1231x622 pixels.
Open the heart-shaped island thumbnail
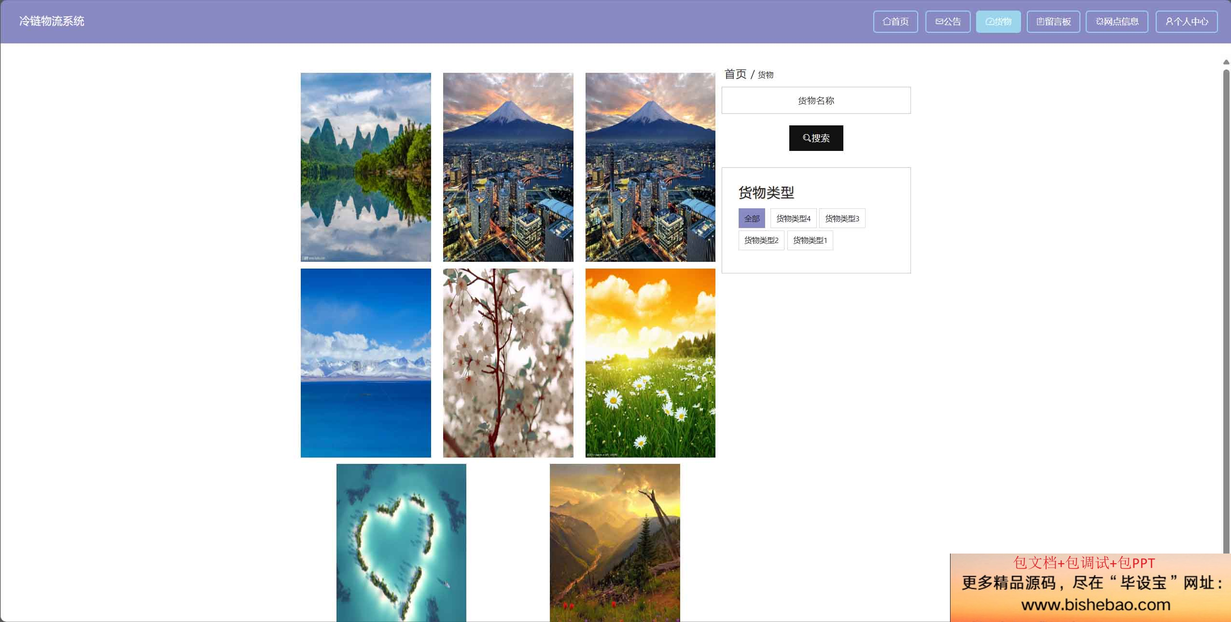401,543
